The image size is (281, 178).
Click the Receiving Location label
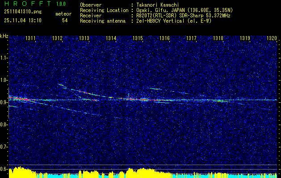[x=104, y=10]
